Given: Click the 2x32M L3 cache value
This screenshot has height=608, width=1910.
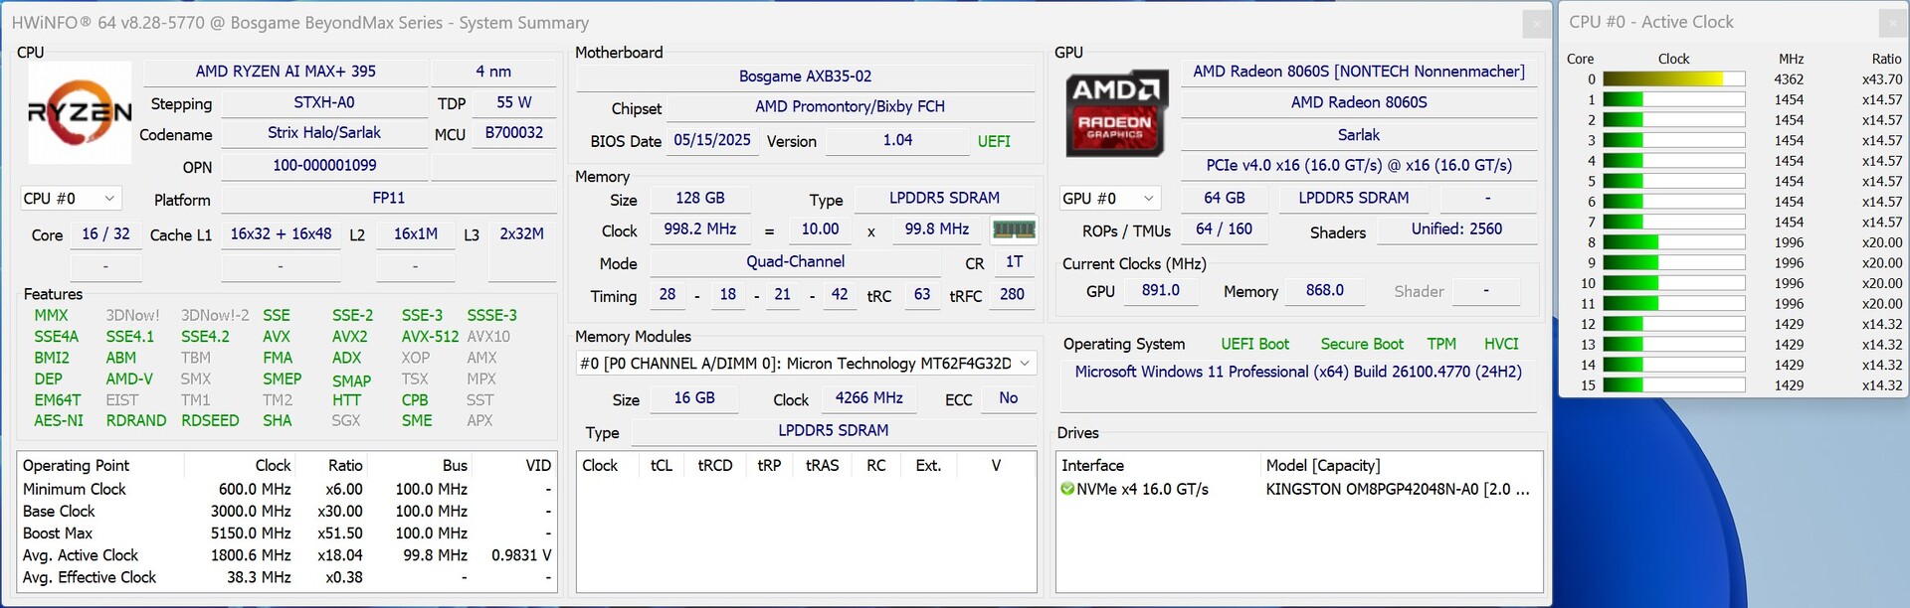Looking at the screenshot, I should 521,234.
